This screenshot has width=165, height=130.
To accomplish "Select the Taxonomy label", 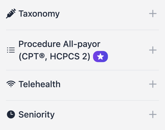I will click(39, 14).
